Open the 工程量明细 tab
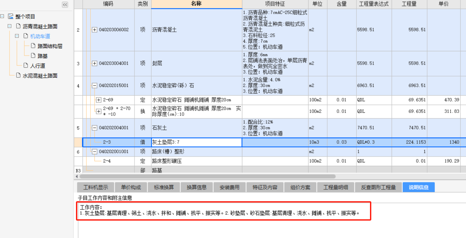466x238 pixels. point(335,187)
